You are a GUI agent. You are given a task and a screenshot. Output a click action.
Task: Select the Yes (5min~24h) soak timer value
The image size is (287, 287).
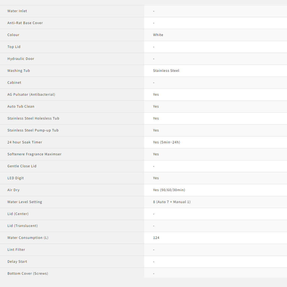166,142
